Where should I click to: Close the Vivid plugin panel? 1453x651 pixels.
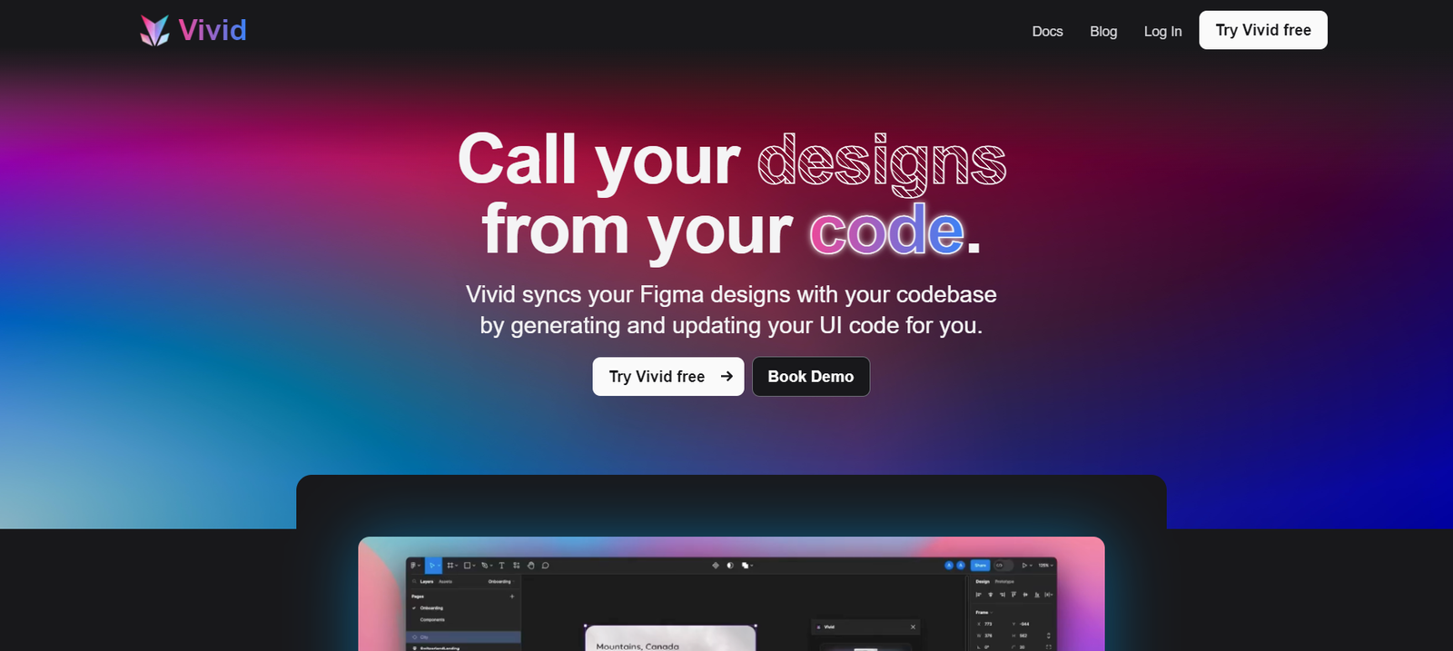click(x=913, y=627)
